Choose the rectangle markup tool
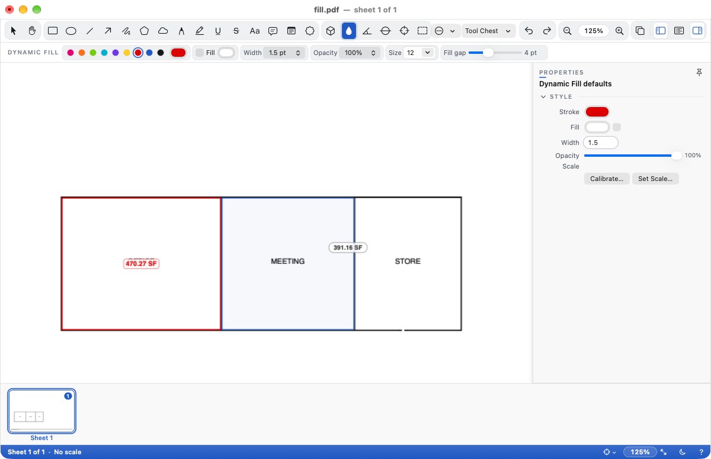This screenshot has height=459, width=711. 53,31
